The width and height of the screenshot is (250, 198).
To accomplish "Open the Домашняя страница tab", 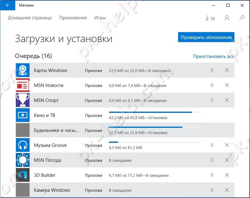I will pyautogui.click(x=30, y=18).
